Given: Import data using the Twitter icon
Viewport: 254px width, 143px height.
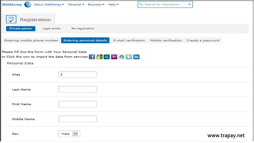Looking at the screenshot, I should point(129,57).
